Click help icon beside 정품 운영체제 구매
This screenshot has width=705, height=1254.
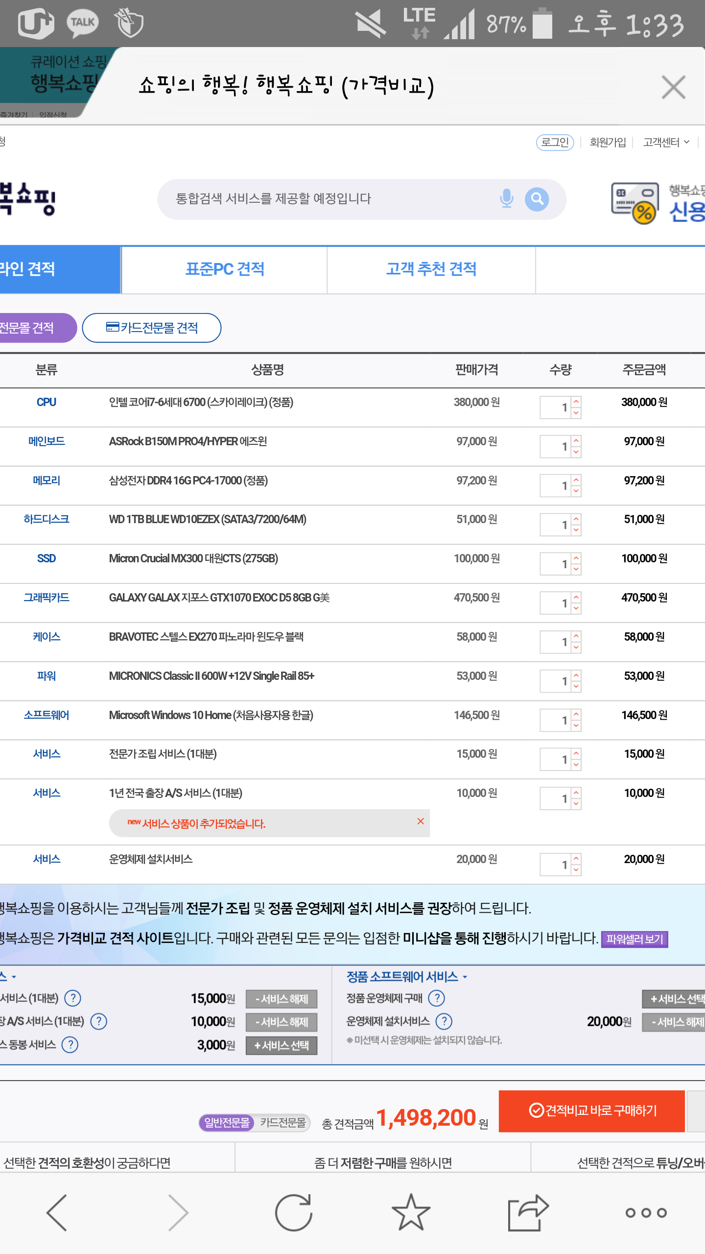tap(436, 998)
